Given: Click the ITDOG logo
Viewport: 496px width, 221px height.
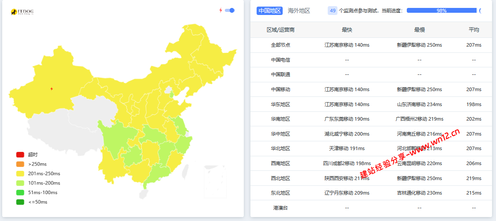Looking at the screenshot, I should (x=22, y=11).
